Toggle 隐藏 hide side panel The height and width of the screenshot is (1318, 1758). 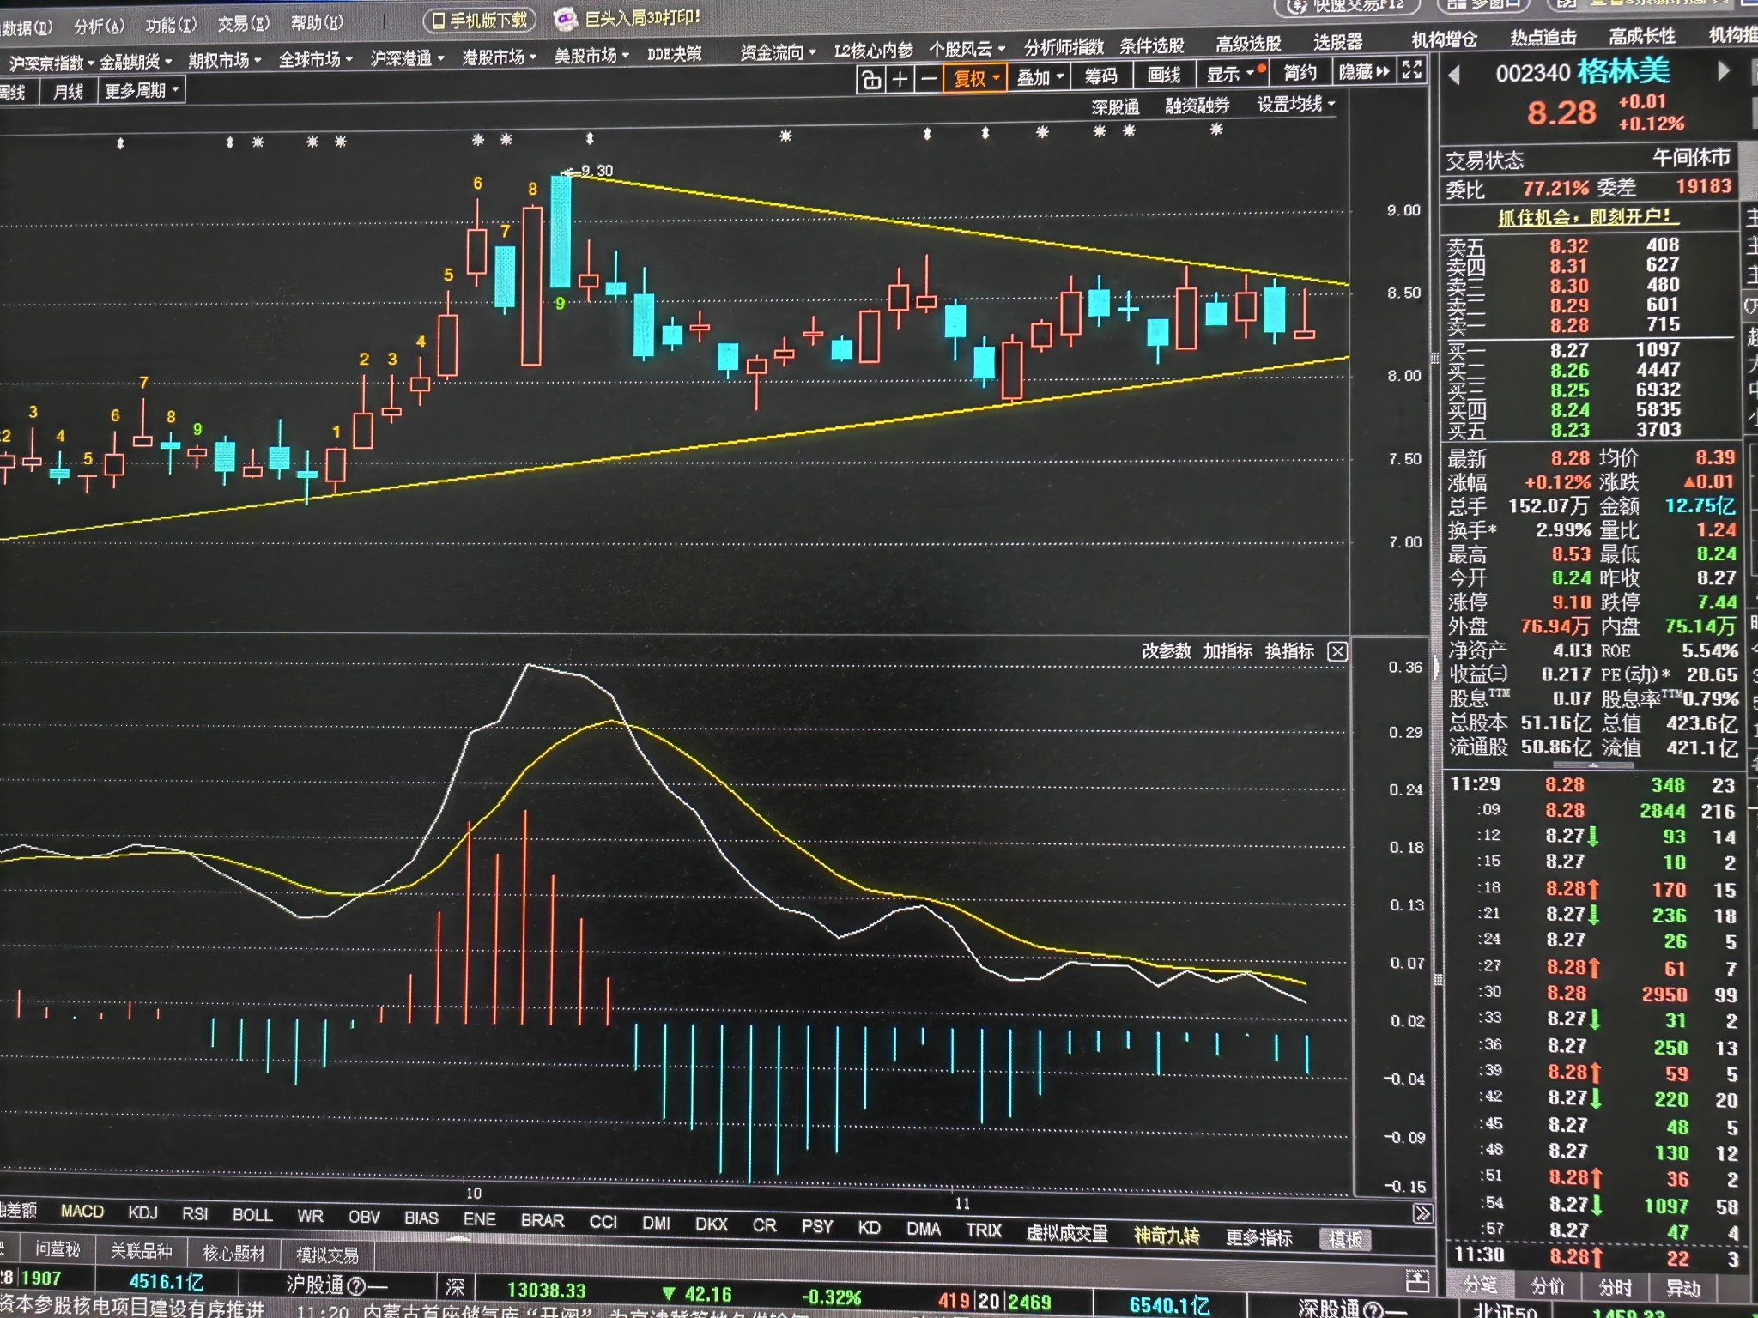pyautogui.click(x=1363, y=72)
